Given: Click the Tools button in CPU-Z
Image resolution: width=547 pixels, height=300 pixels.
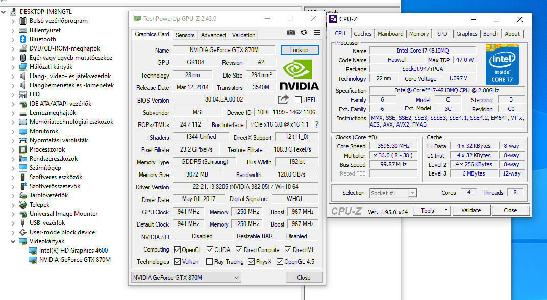Looking at the screenshot, I should click(x=428, y=210).
